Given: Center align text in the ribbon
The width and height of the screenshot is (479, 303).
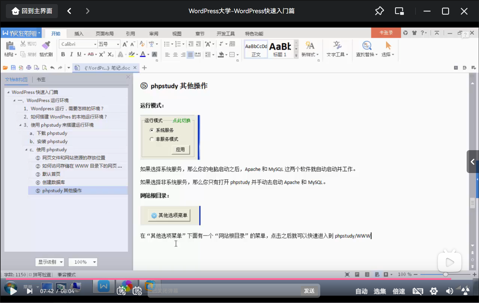Looking at the screenshot, I should tap(175, 54).
